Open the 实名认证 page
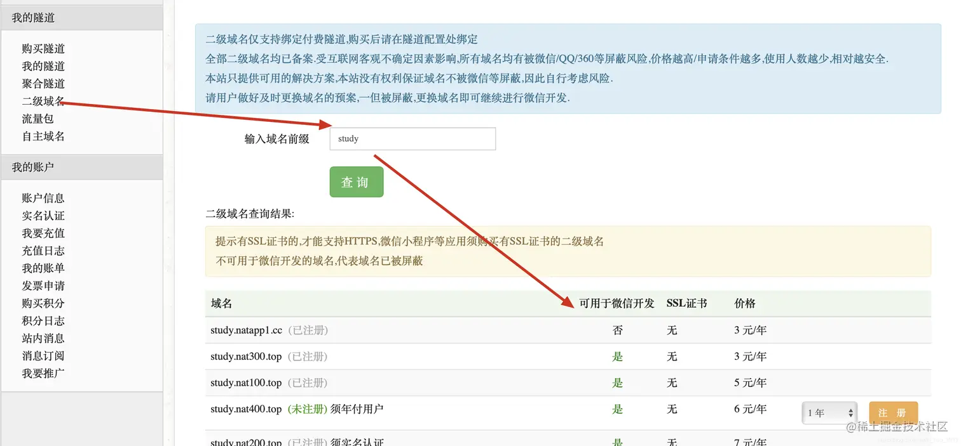Image resolution: width=961 pixels, height=446 pixels. tap(42, 216)
